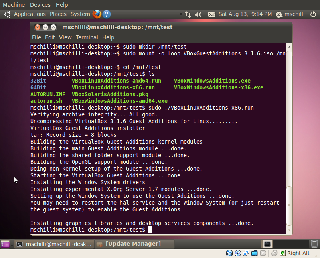Click the Right Alt host key label
This screenshot has width=320, height=258.
(298, 253)
